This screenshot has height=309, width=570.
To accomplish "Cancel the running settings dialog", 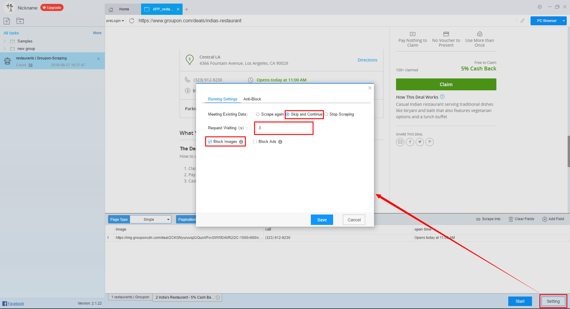I will pyautogui.click(x=354, y=220).
